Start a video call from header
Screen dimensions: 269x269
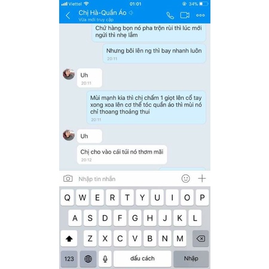(x=185, y=16)
